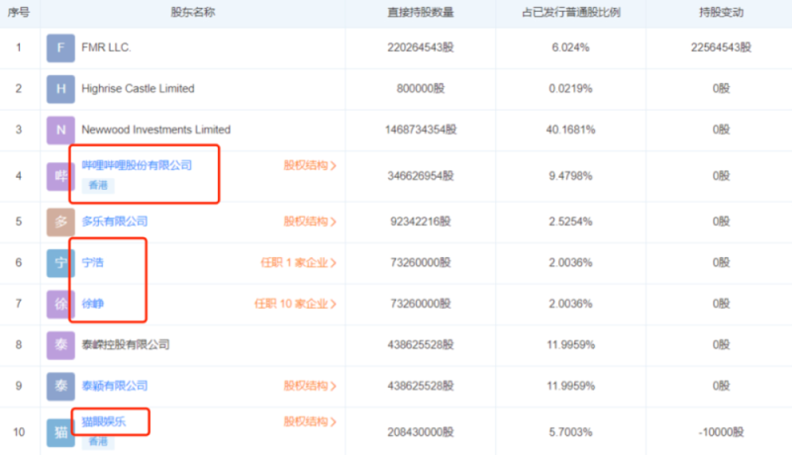The image size is (792, 455).
Task: Click the H avatar of Highrise Castle Limited
Action: click(60, 89)
